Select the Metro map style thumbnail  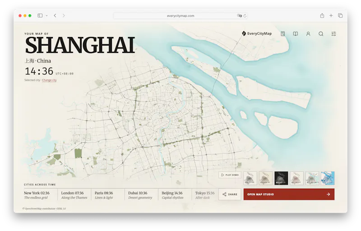297,178
